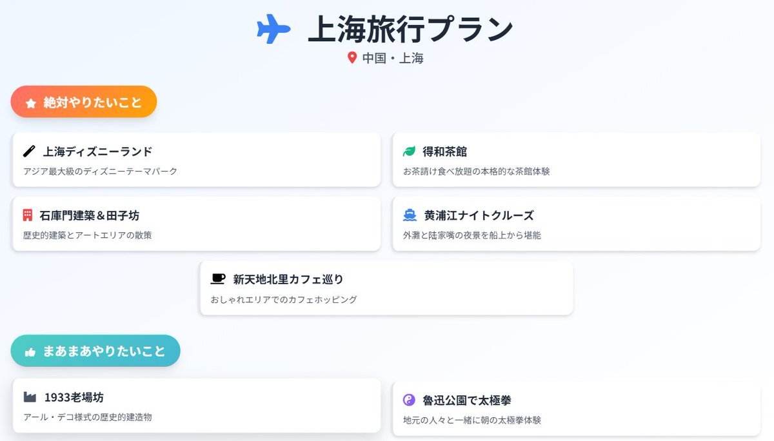
Task: Click the green leaf icon for 得和茶館
Action: (409, 152)
